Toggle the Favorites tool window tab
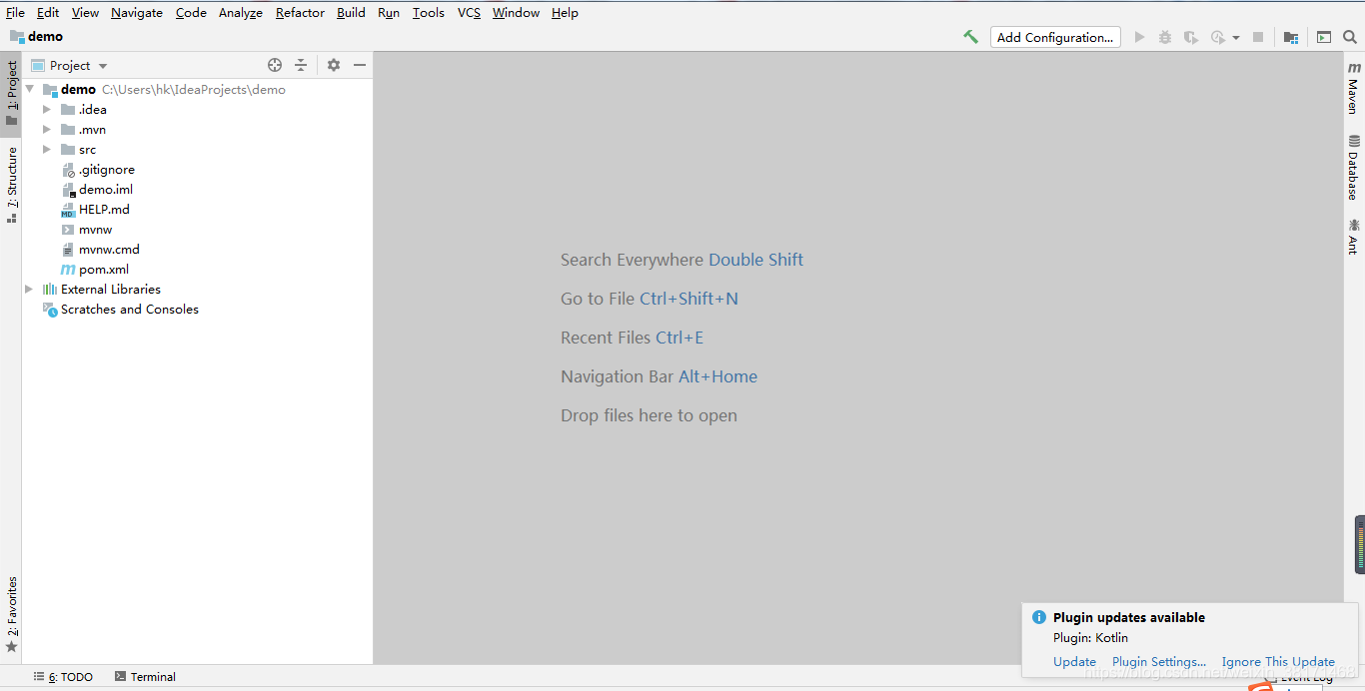The image size is (1365, 691). 11,613
